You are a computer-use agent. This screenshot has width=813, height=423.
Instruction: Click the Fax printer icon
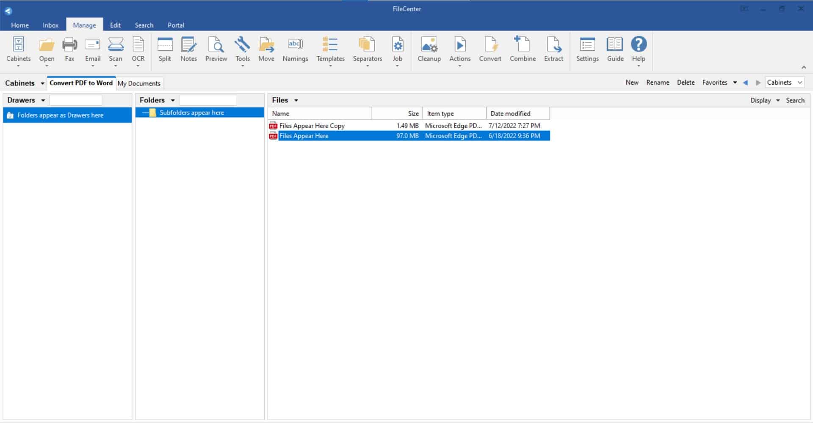(x=69, y=44)
